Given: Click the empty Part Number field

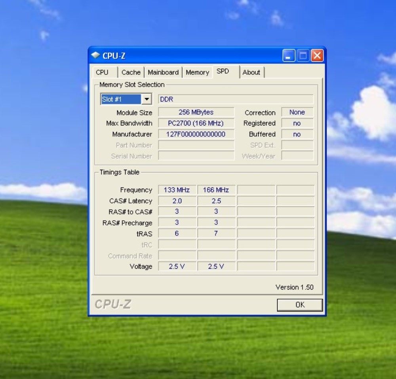Looking at the screenshot, I should [196, 145].
